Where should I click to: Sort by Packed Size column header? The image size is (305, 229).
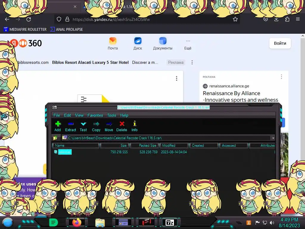coord(144,146)
